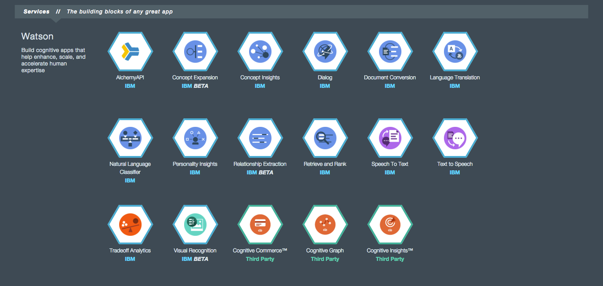Open the Cognitive Graph icon

pyautogui.click(x=325, y=225)
